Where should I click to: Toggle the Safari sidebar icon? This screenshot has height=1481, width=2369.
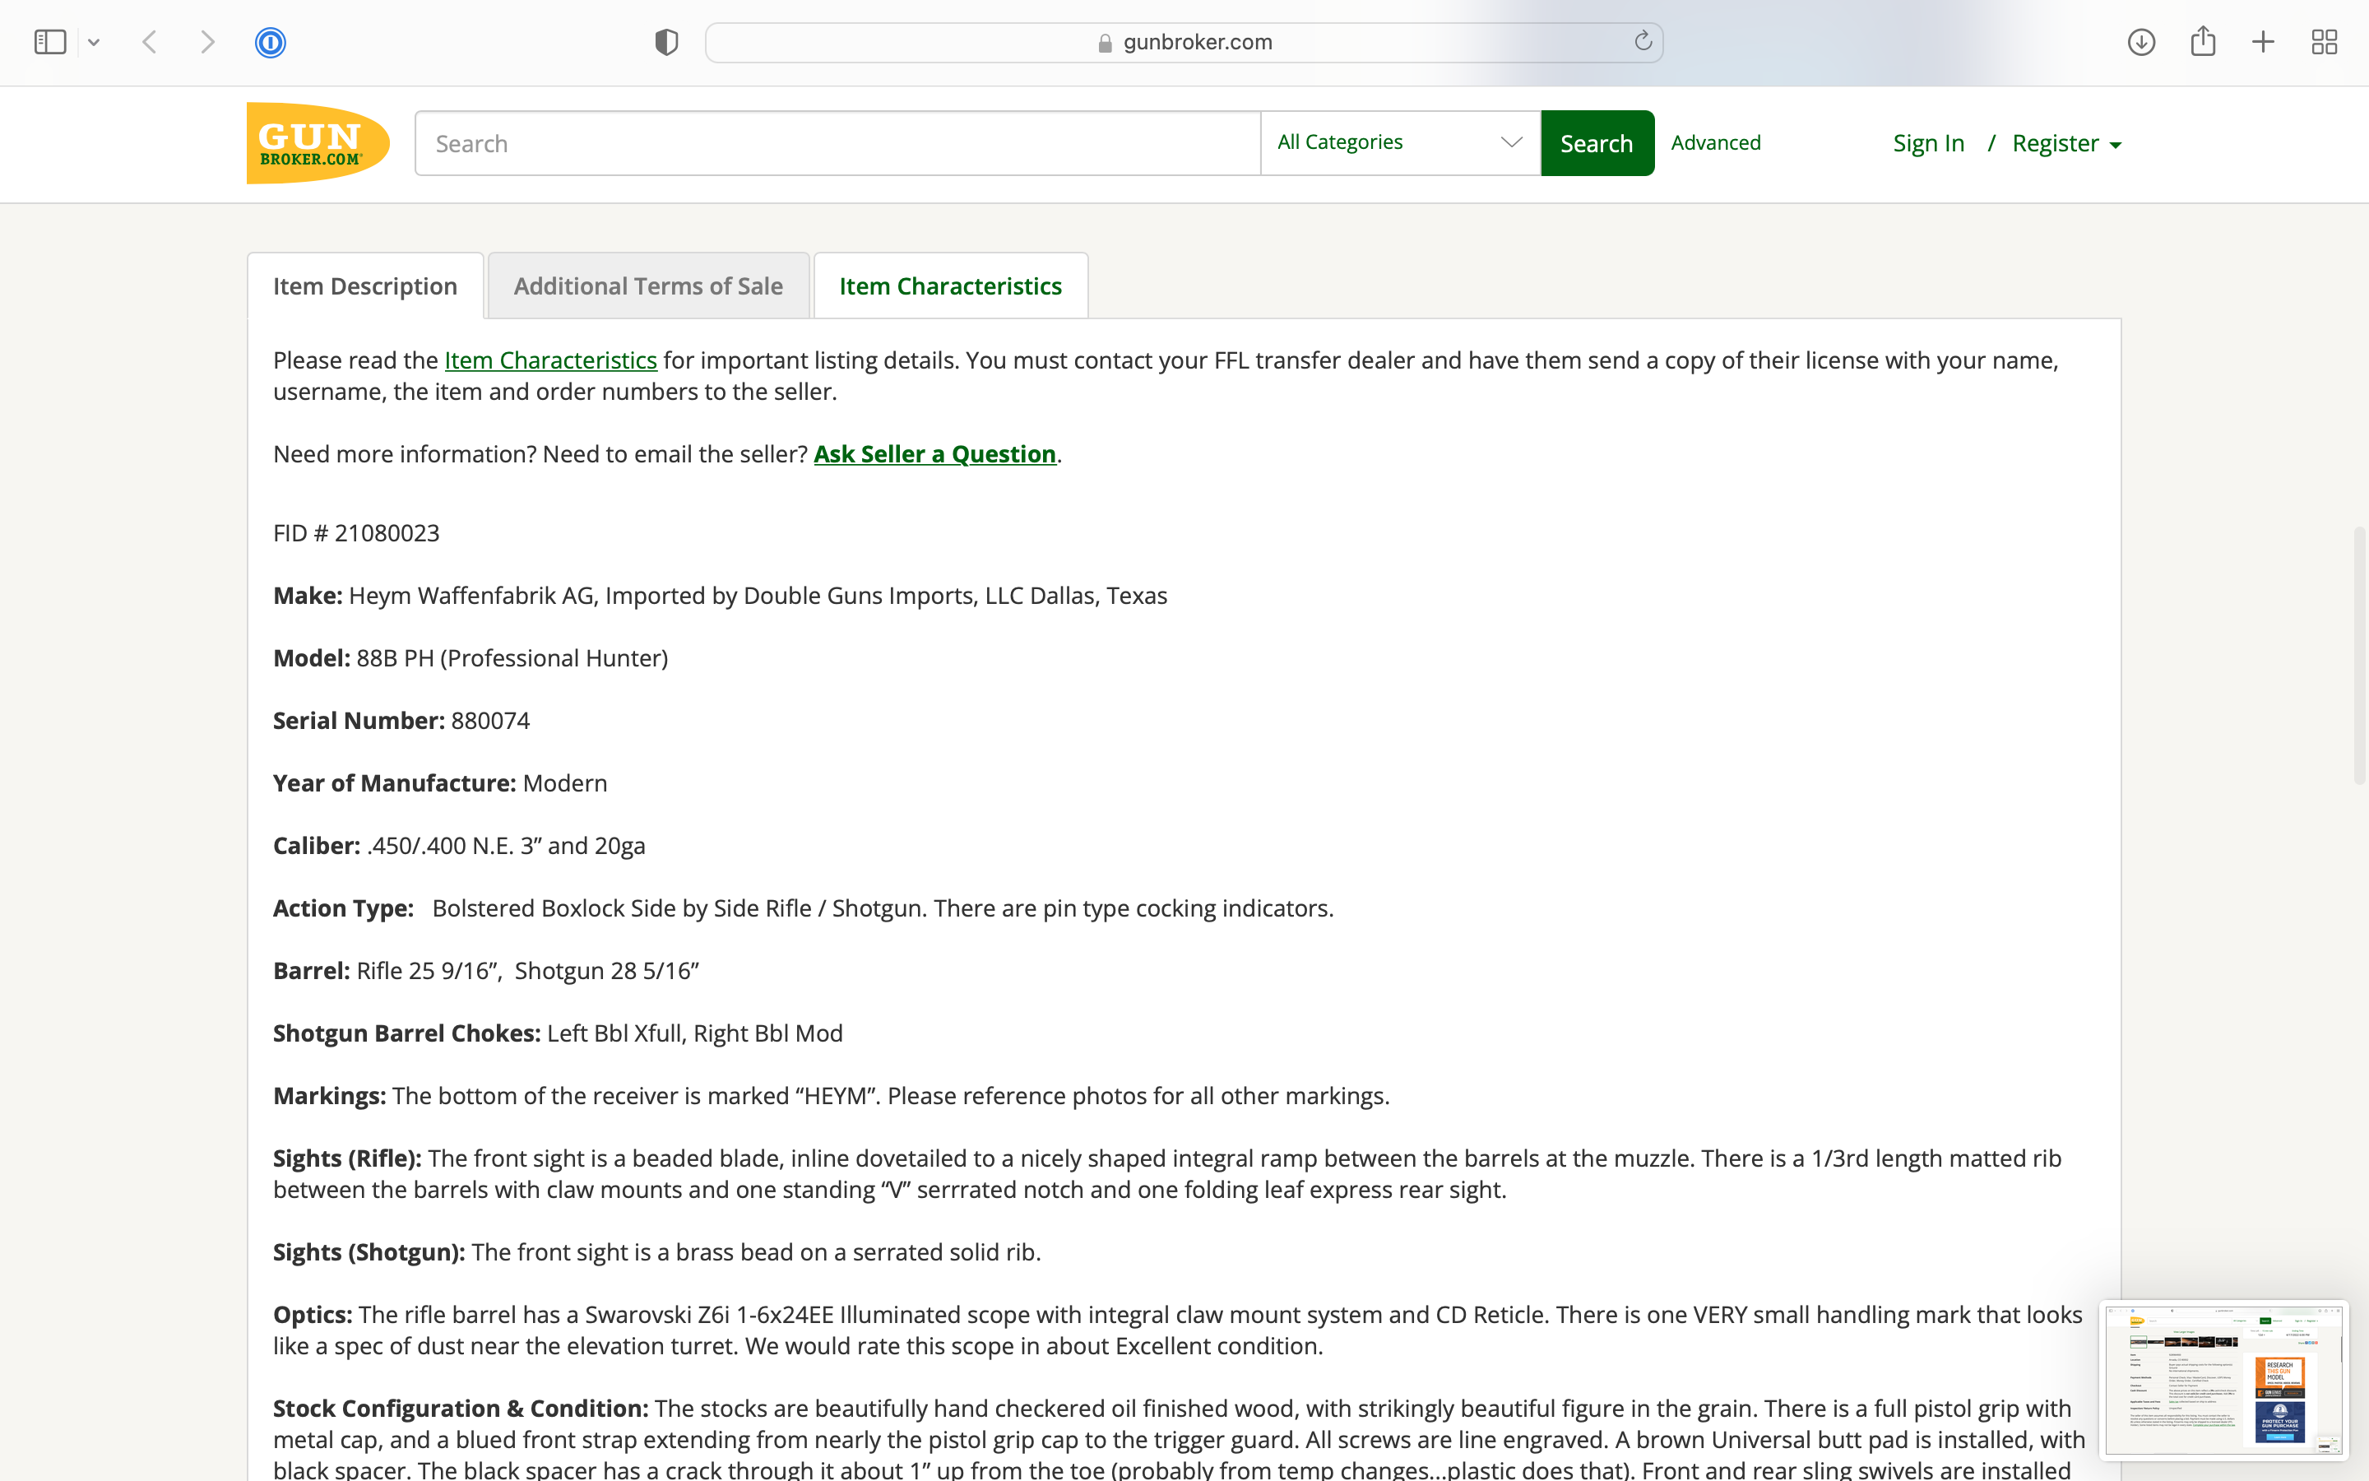50,42
